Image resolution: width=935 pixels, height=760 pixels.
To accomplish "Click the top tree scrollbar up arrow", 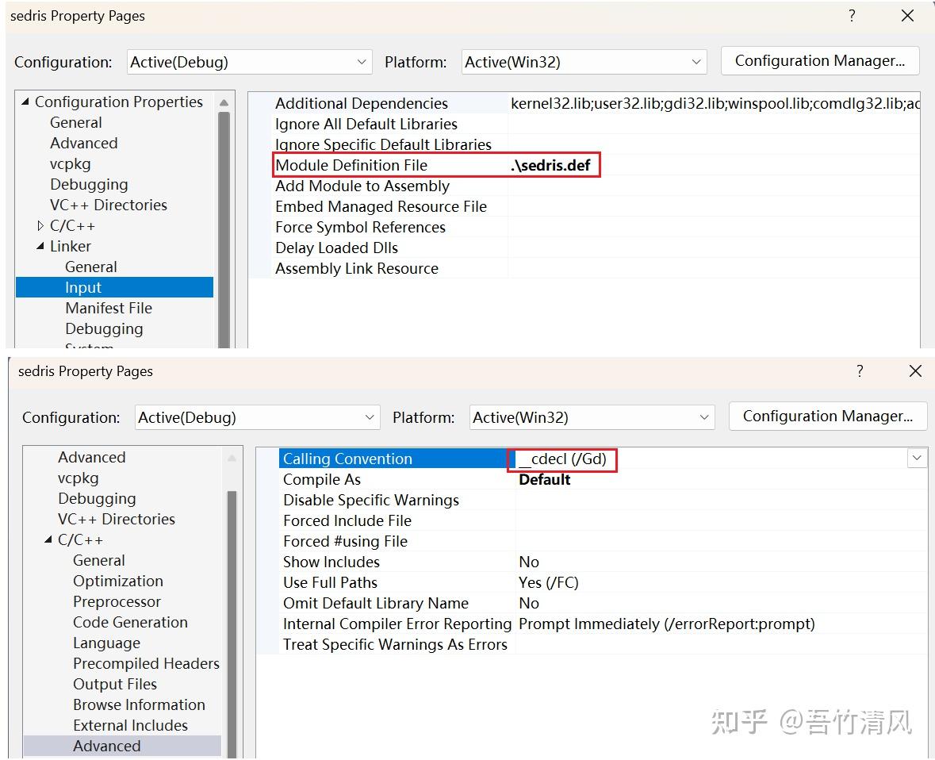I will [x=224, y=102].
